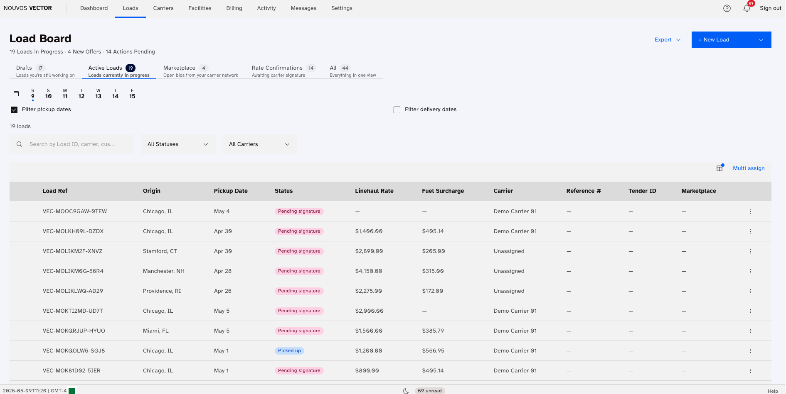
Task: Enable Filter delivery dates checkbox
Action: coord(397,110)
